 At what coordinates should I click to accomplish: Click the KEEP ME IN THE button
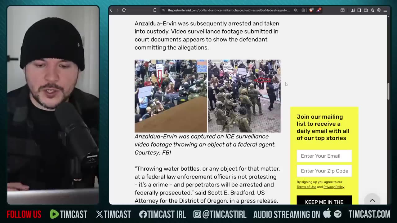[324, 200]
